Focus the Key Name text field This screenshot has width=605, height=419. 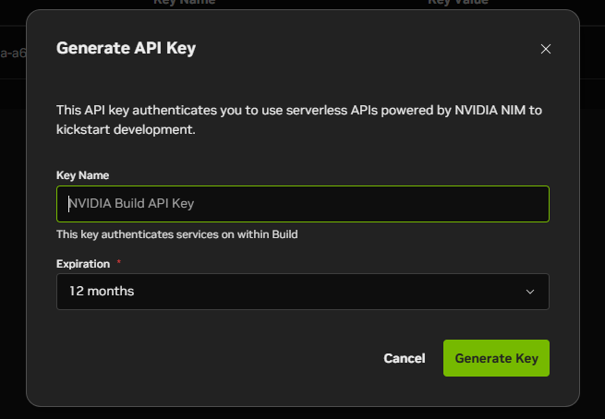click(303, 204)
